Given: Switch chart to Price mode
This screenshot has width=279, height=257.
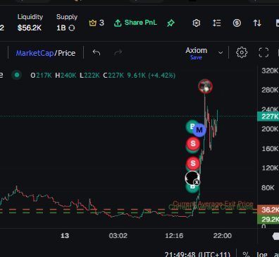Looking at the screenshot, I should coord(67,53).
